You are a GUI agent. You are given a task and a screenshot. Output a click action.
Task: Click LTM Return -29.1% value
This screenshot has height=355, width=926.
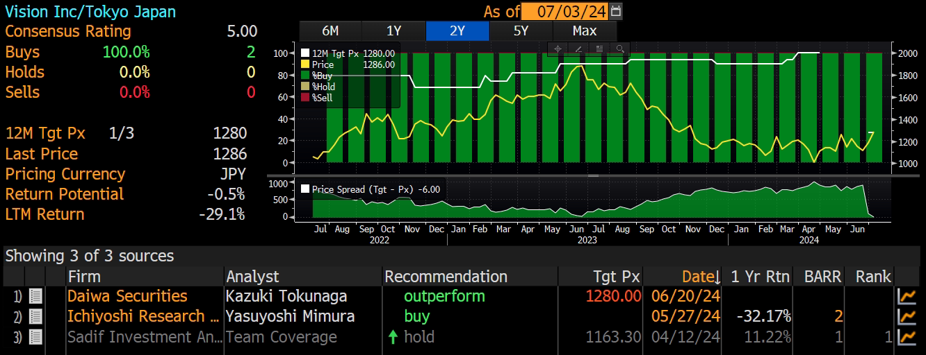pos(222,214)
